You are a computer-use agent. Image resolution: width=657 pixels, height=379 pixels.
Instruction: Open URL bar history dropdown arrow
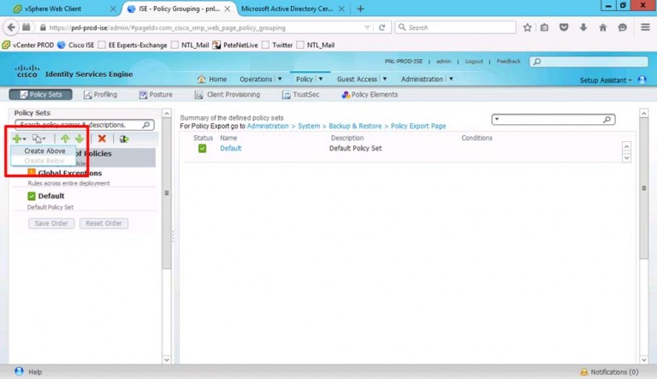[367, 27]
